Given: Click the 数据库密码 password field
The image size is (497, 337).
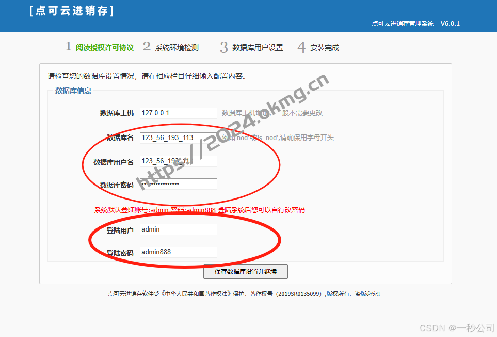Looking at the screenshot, I should pyautogui.click(x=178, y=183).
